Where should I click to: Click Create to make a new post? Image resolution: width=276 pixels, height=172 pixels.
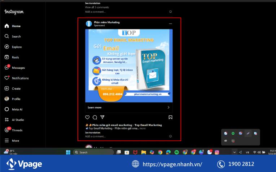(13, 89)
